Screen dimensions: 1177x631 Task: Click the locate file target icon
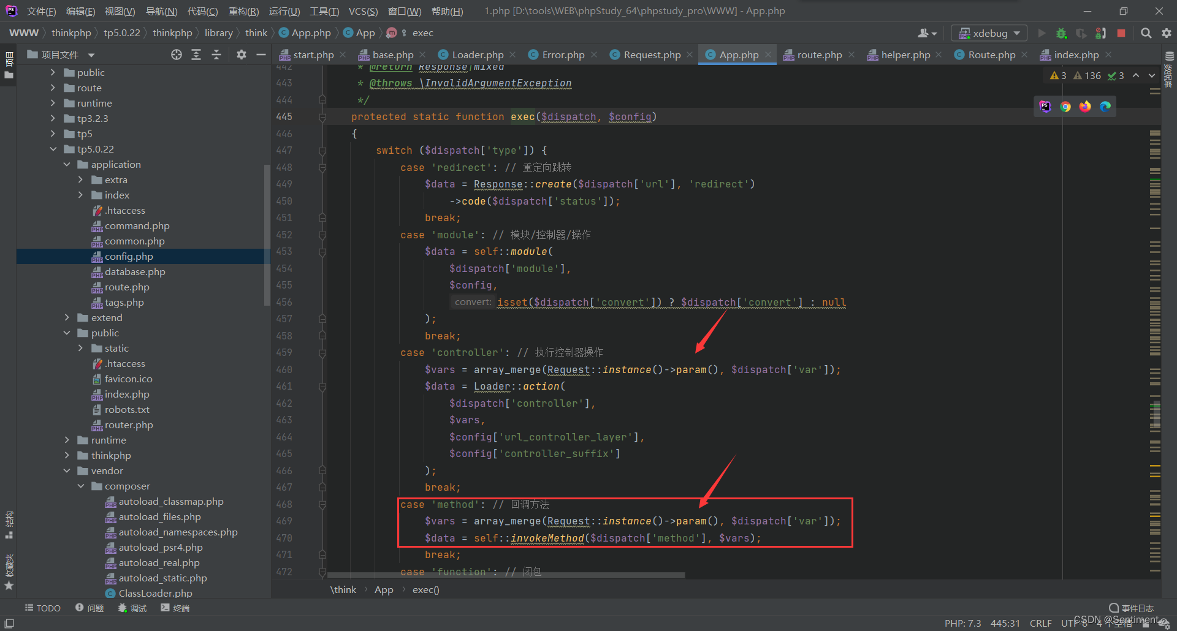177,55
